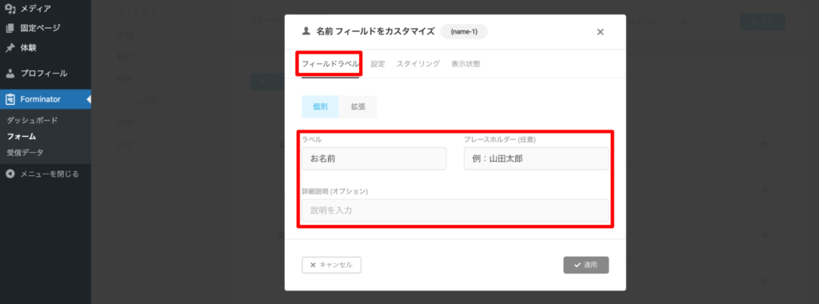
Task: Click the プロフィール user icon
Action: click(x=10, y=73)
